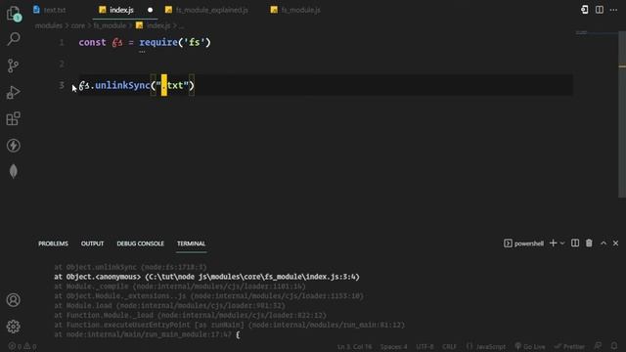The width and height of the screenshot is (626, 352).
Task: Click errors and warnings count in status bar
Action: (22, 346)
